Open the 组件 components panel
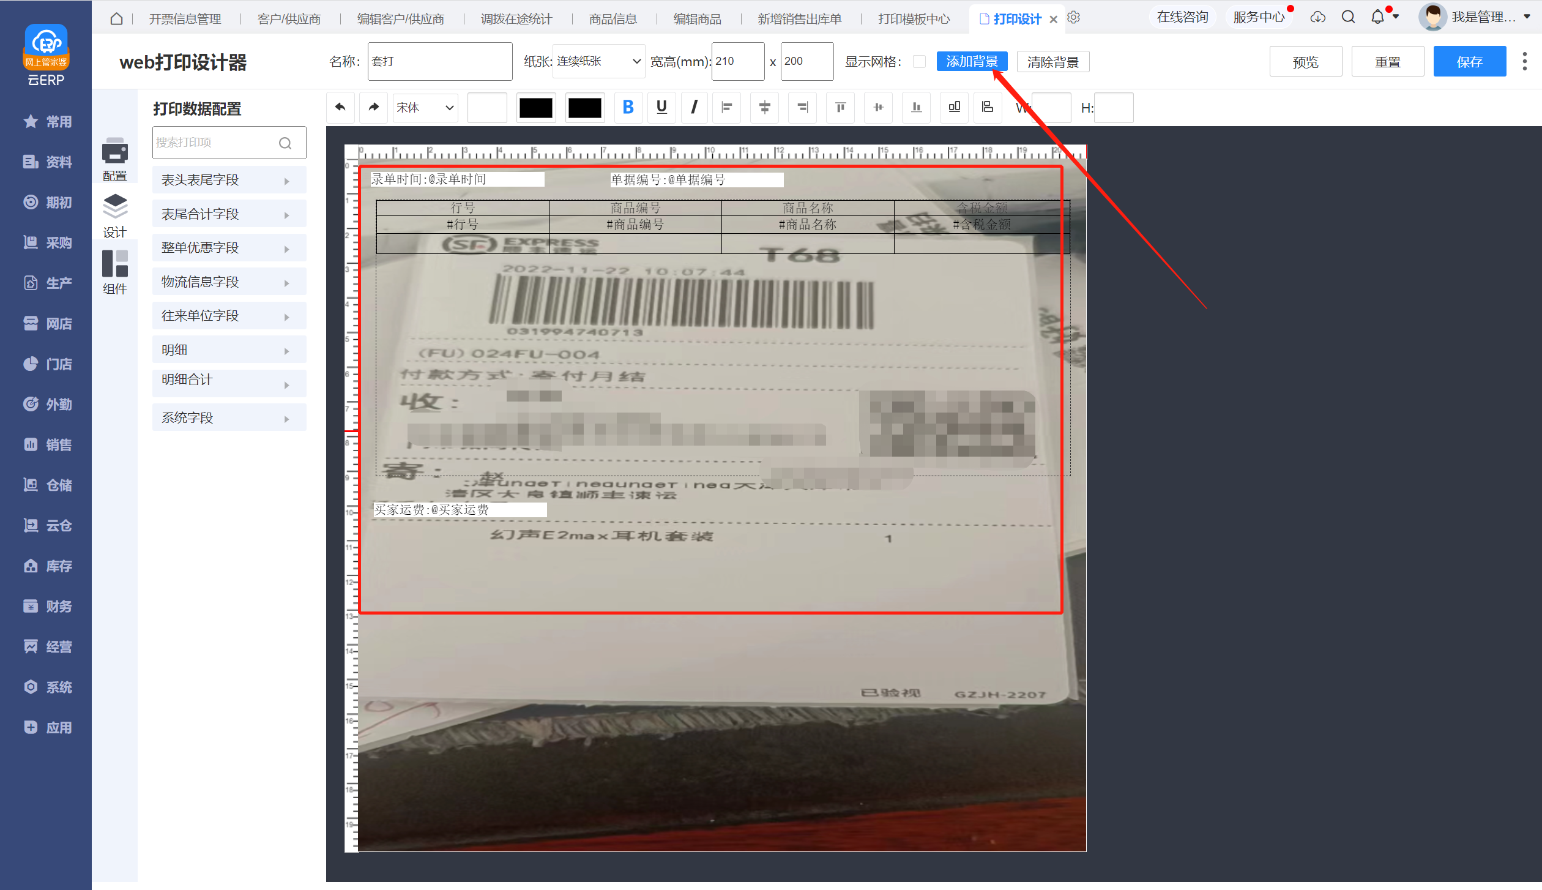Screen dimensions: 1542x890 [x=115, y=272]
